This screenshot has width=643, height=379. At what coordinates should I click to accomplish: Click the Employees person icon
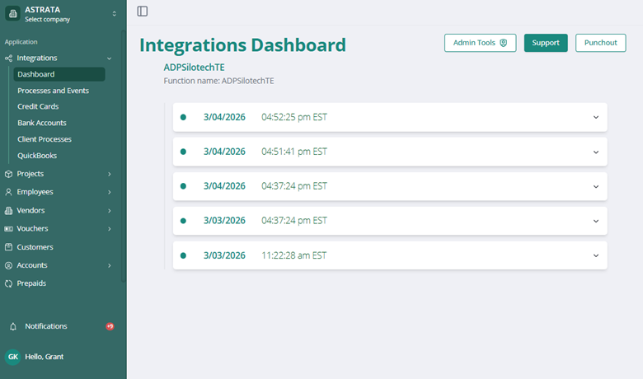click(x=8, y=192)
